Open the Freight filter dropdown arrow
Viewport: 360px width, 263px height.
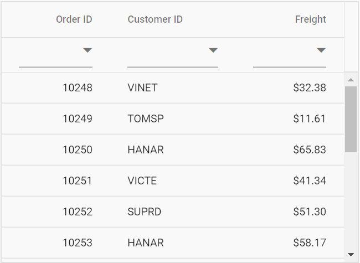(321, 50)
